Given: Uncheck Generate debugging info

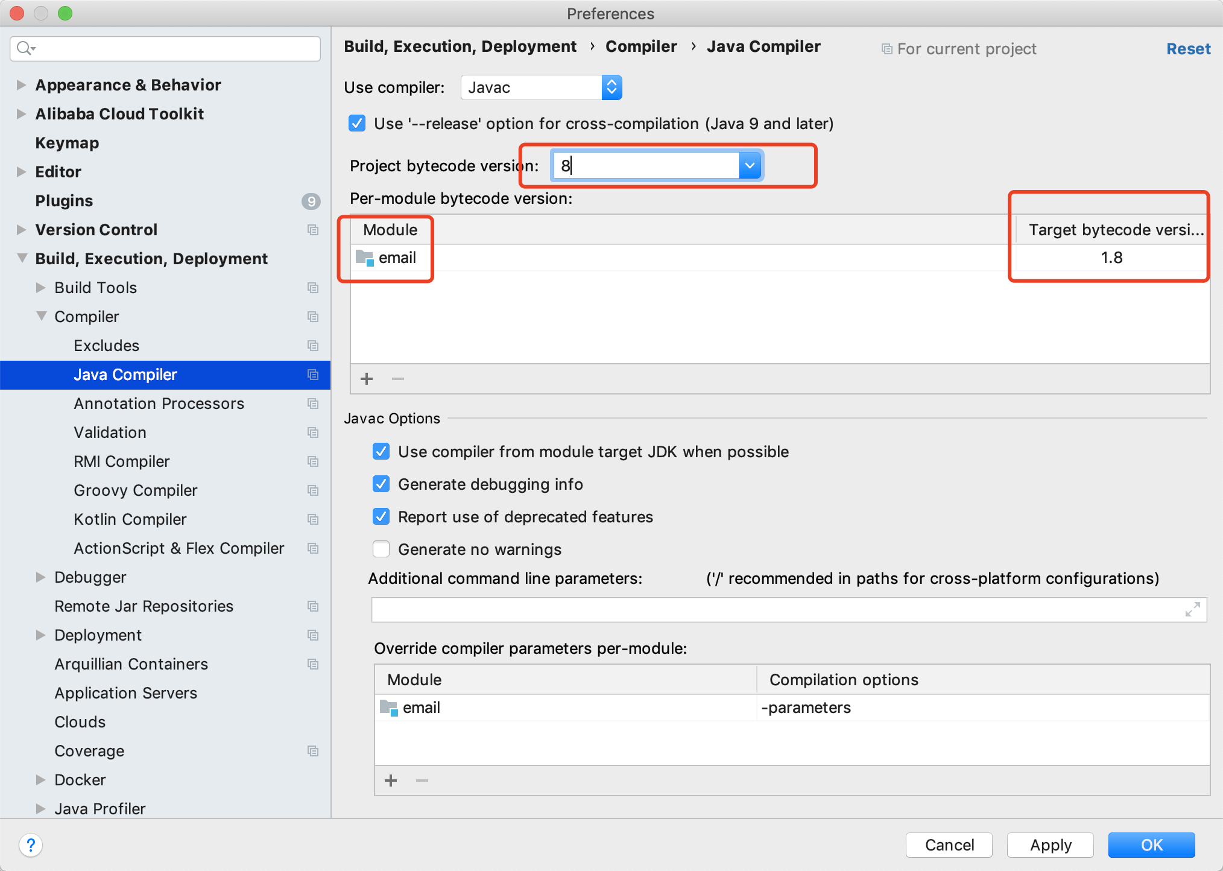Looking at the screenshot, I should click(x=381, y=484).
